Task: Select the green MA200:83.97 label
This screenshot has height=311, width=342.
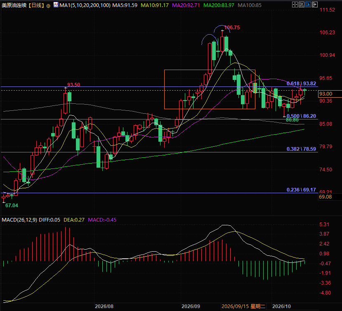Action: pos(219,5)
